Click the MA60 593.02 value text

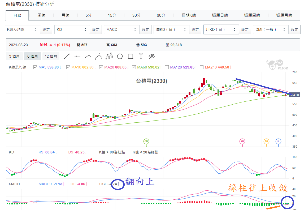pyautogui.click(x=154, y=67)
